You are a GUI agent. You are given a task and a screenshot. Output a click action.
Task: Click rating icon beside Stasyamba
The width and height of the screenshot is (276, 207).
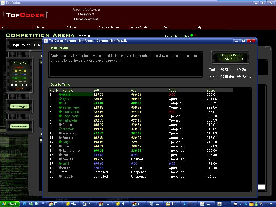click(60, 112)
